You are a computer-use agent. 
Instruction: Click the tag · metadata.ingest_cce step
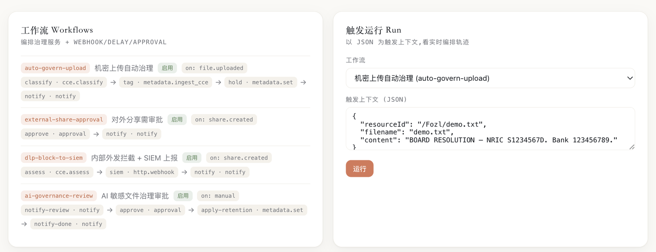click(166, 82)
